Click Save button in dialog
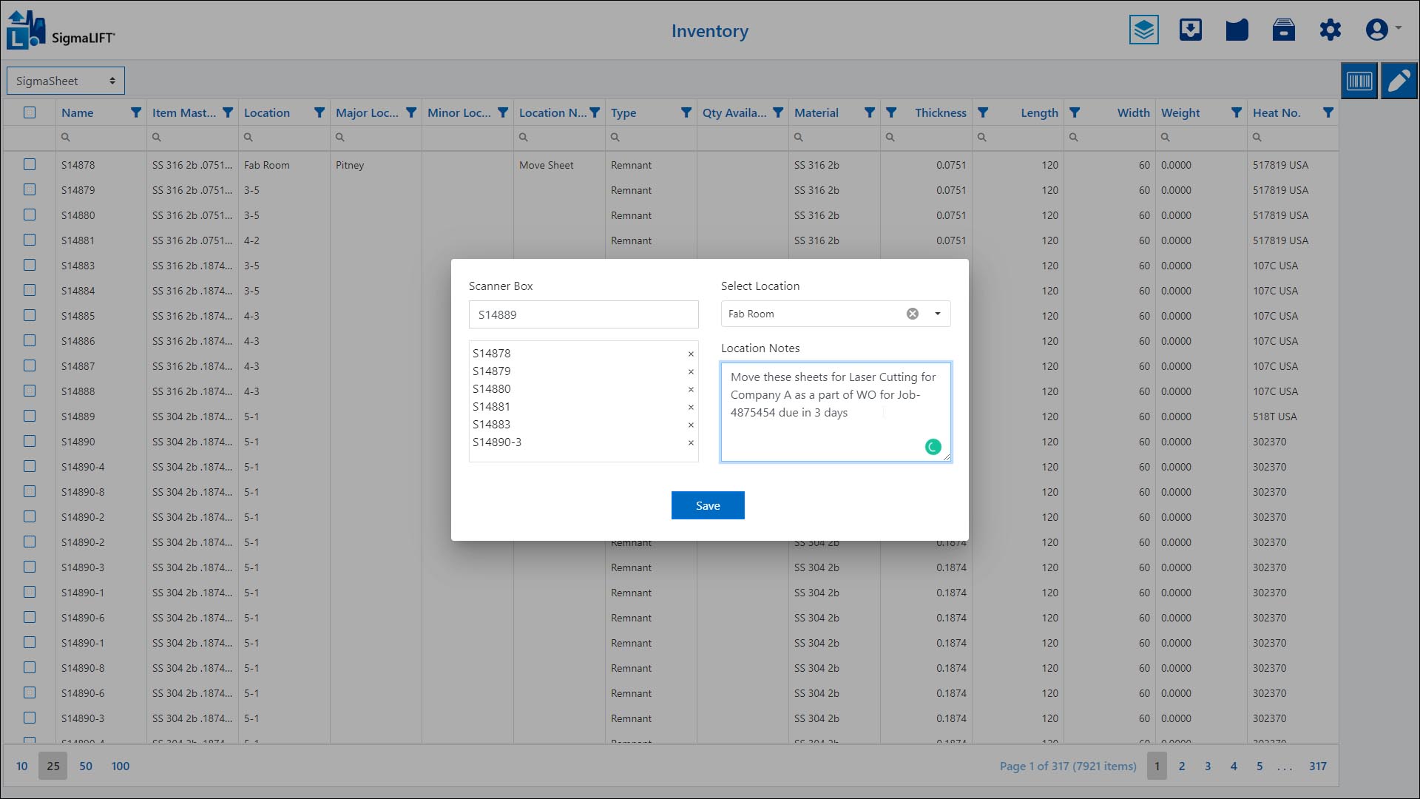1420x799 pixels. [x=708, y=505]
